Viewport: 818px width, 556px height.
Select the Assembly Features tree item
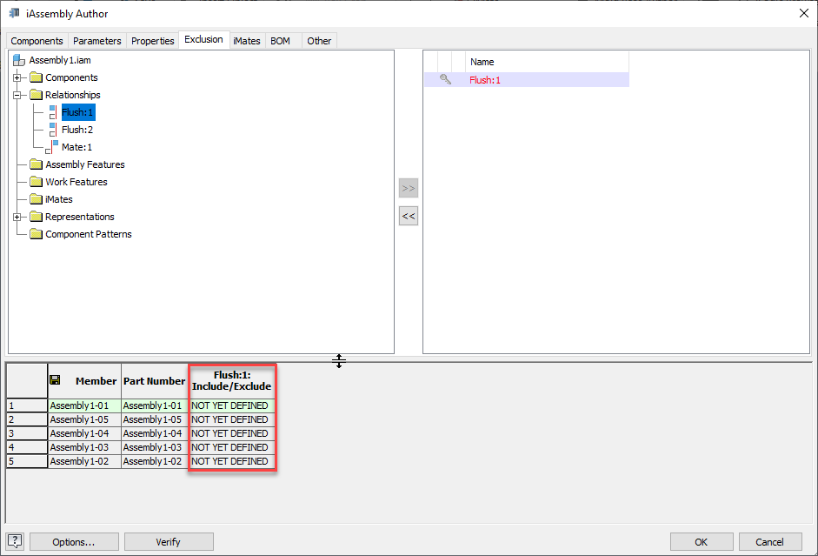85,164
